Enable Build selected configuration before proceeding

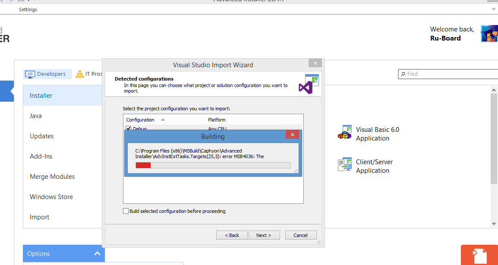pos(126,211)
